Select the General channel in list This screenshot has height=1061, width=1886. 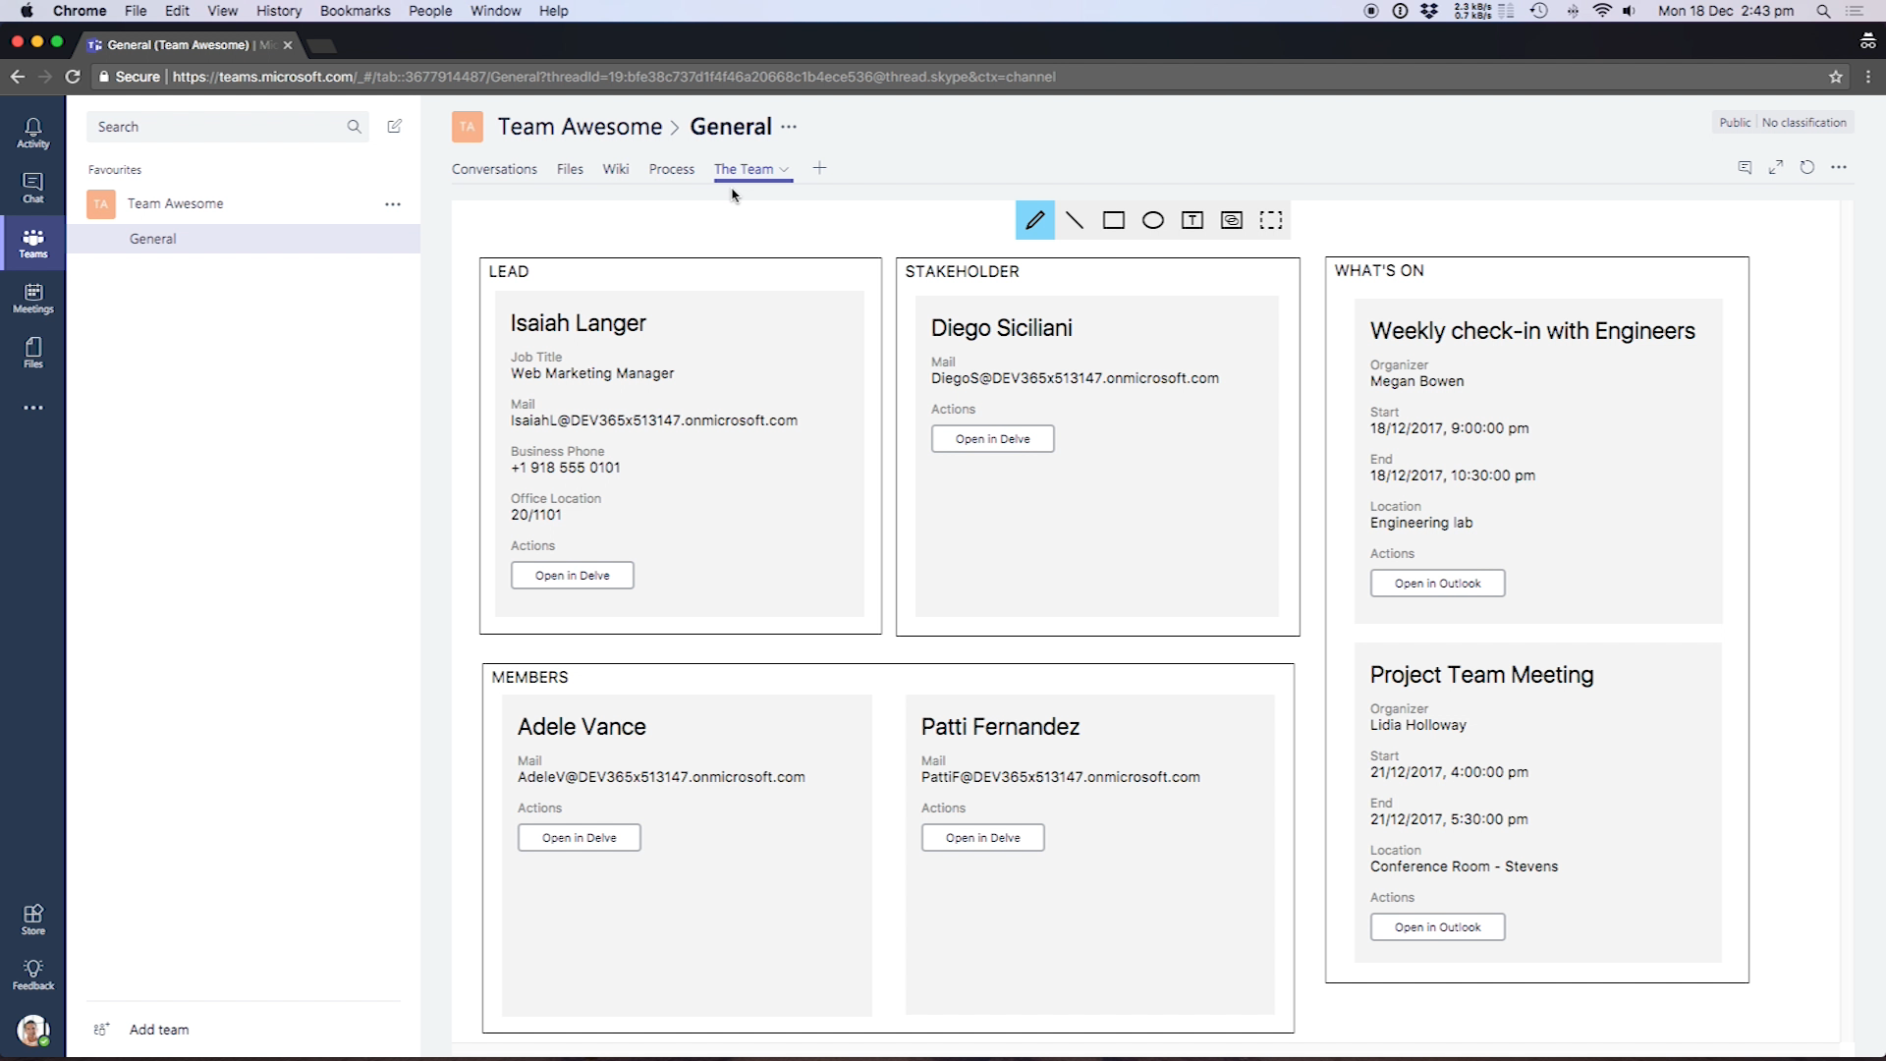click(x=153, y=239)
